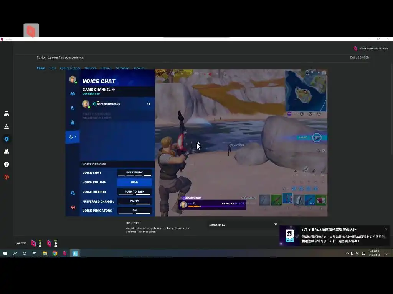Viewport: 393px width, 294px height.
Task: Click the parkersteele account name top right
Action: (x=374, y=49)
